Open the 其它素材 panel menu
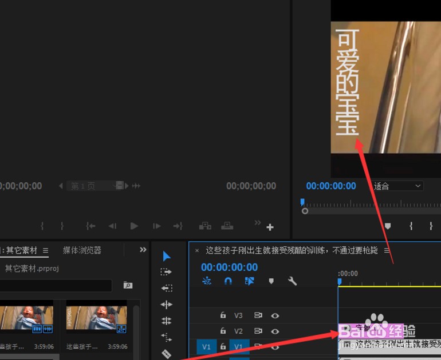 point(46,250)
